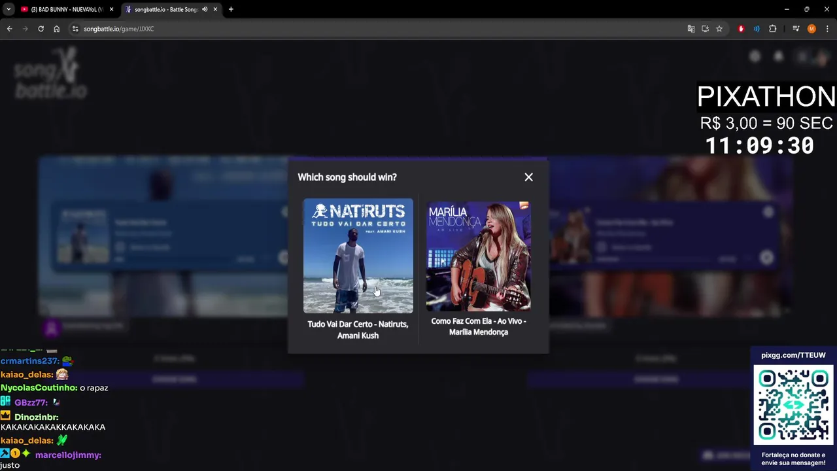This screenshot has width=837, height=471.
Task: Click the install app icon in address bar
Action: coord(705,29)
